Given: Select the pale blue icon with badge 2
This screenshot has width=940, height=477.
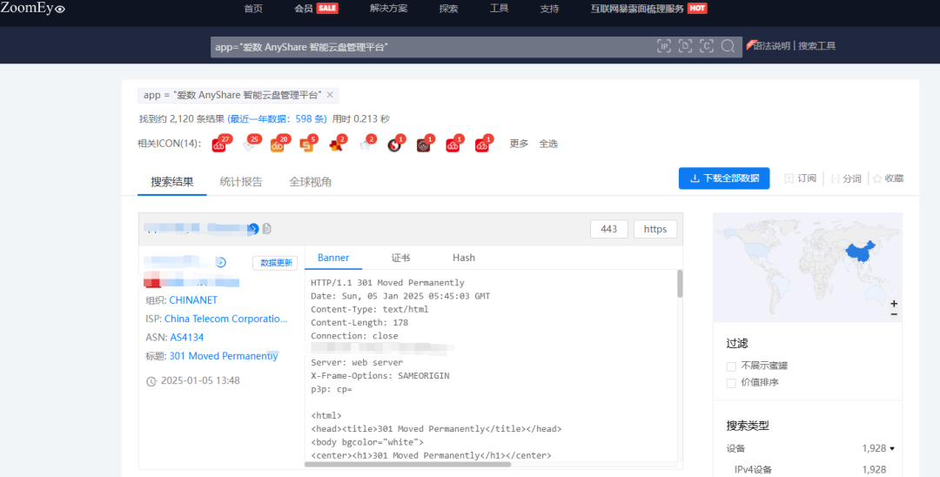Looking at the screenshot, I should coord(365,144).
